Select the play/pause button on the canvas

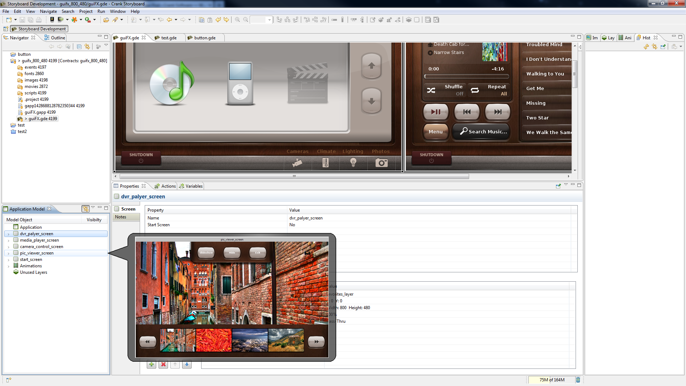point(436,112)
